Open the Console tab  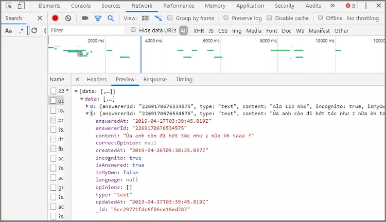point(81,6)
